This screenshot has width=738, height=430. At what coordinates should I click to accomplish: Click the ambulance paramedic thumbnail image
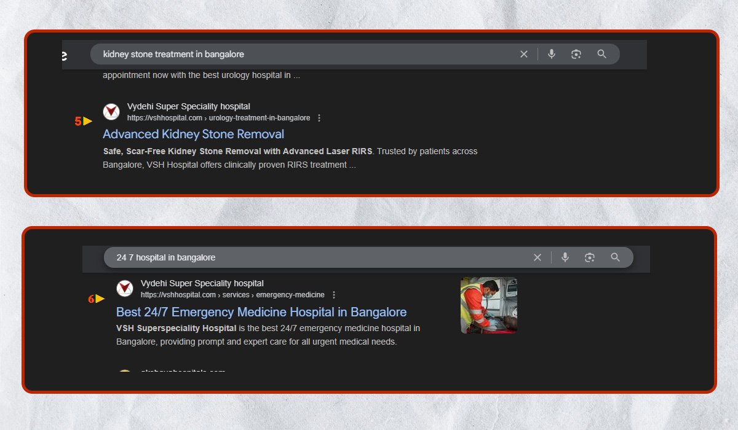(x=489, y=305)
